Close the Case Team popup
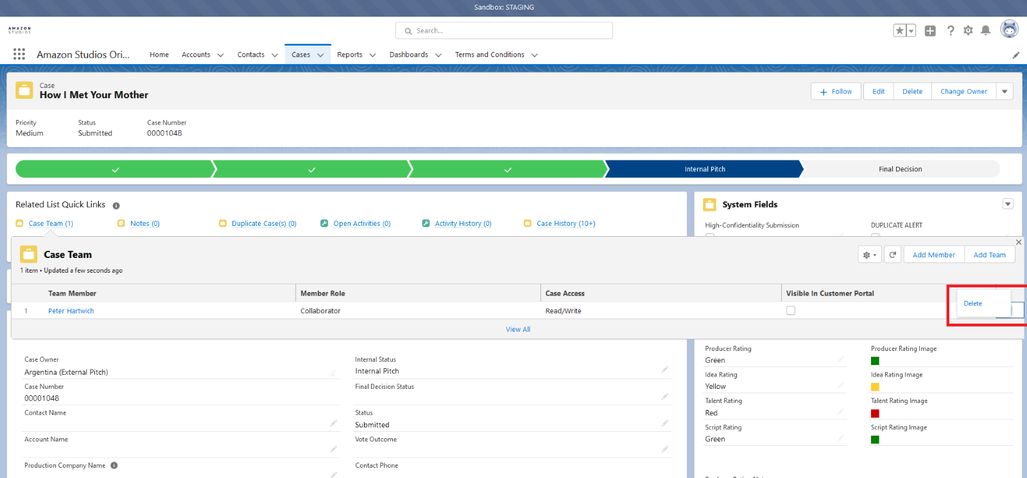Image resolution: width=1027 pixels, height=478 pixels. coord(1019,242)
